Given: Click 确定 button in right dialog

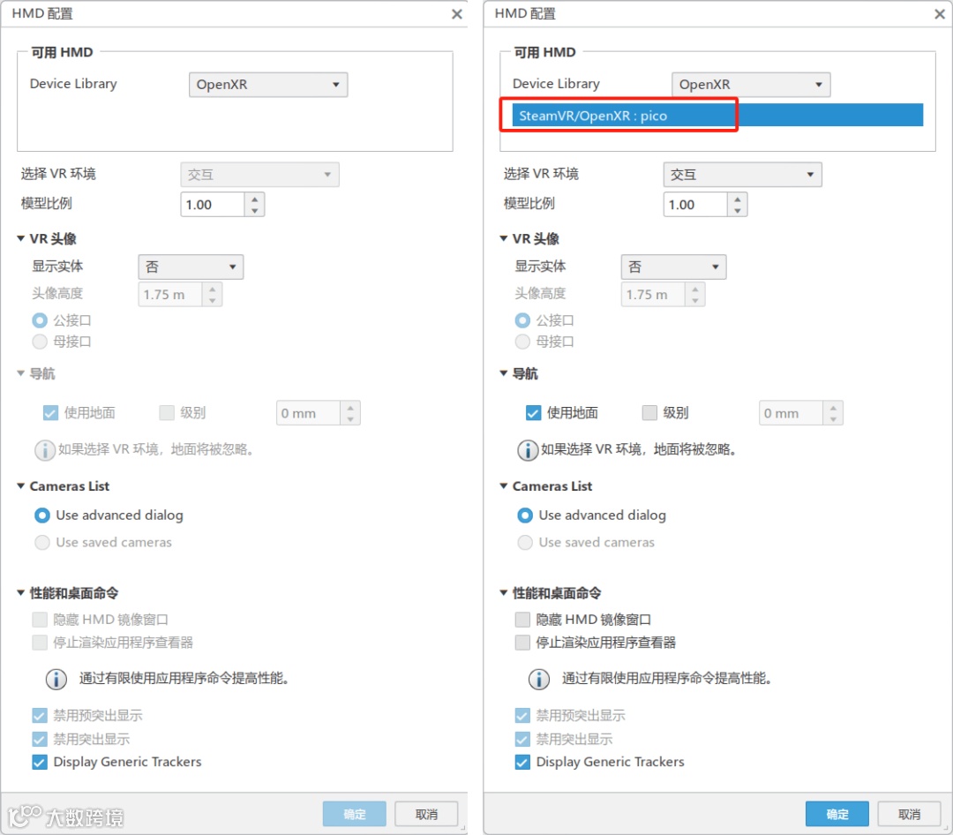Looking at the screenshot, I should [837, 814].
